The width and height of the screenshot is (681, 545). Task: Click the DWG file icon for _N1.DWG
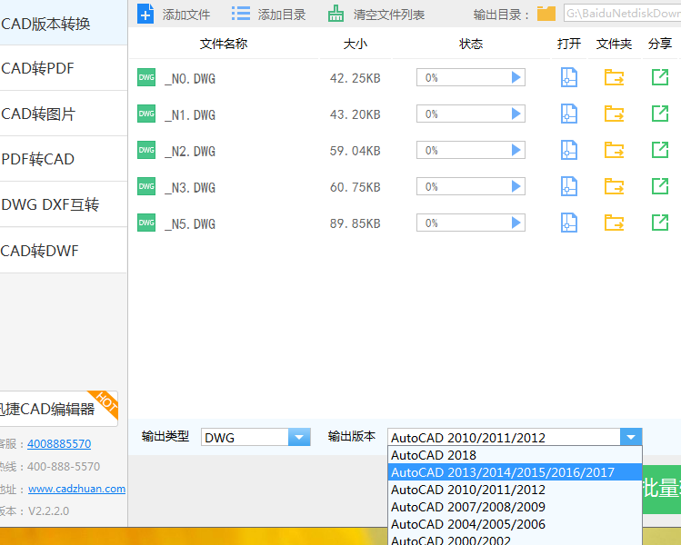click(146, 114)
